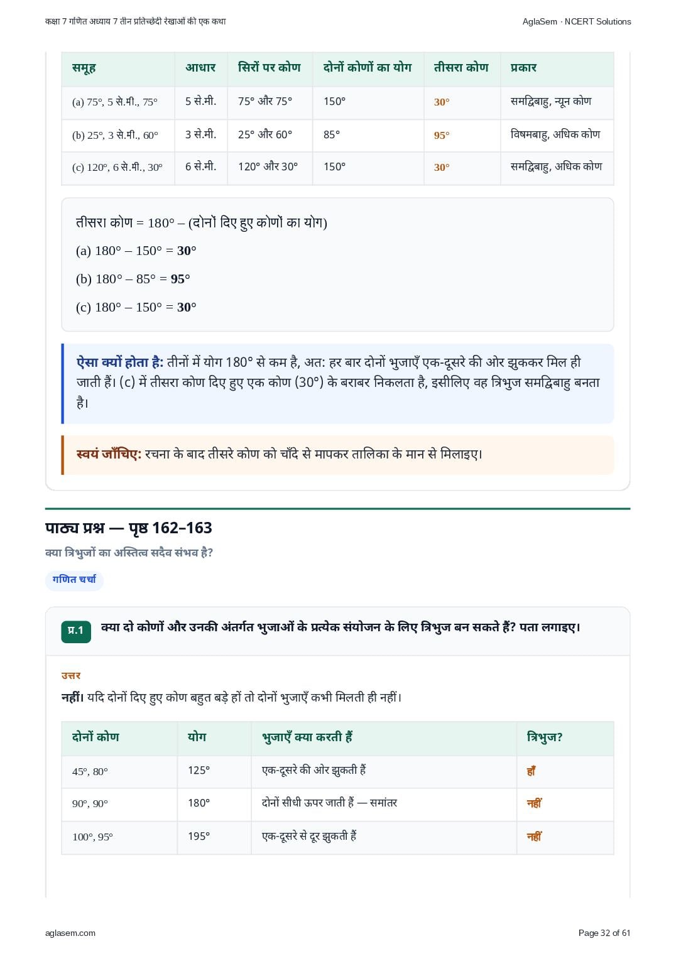Click the chapter title in page header
Viewport: 676px width, 956px height.
point(136,21)
